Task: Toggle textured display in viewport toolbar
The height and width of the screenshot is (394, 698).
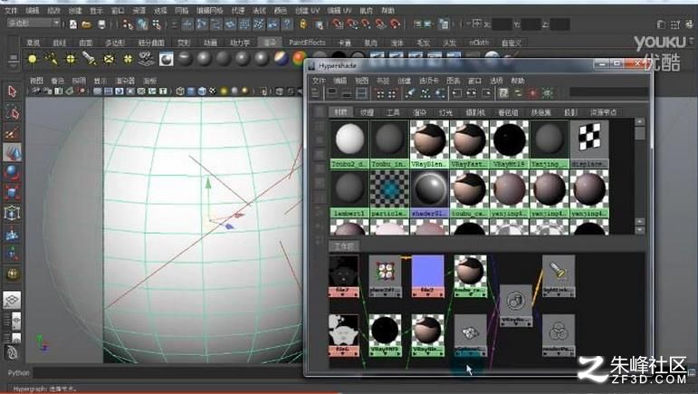Action: point(213,91)
